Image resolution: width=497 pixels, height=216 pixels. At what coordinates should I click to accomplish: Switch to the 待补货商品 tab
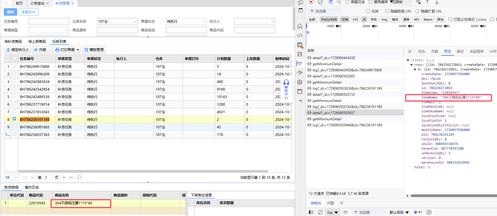pos(13,42)
